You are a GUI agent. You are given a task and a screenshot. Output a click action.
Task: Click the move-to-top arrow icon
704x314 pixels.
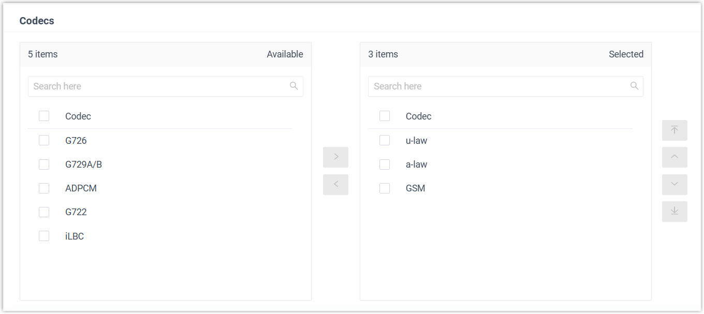click(674, 130)
